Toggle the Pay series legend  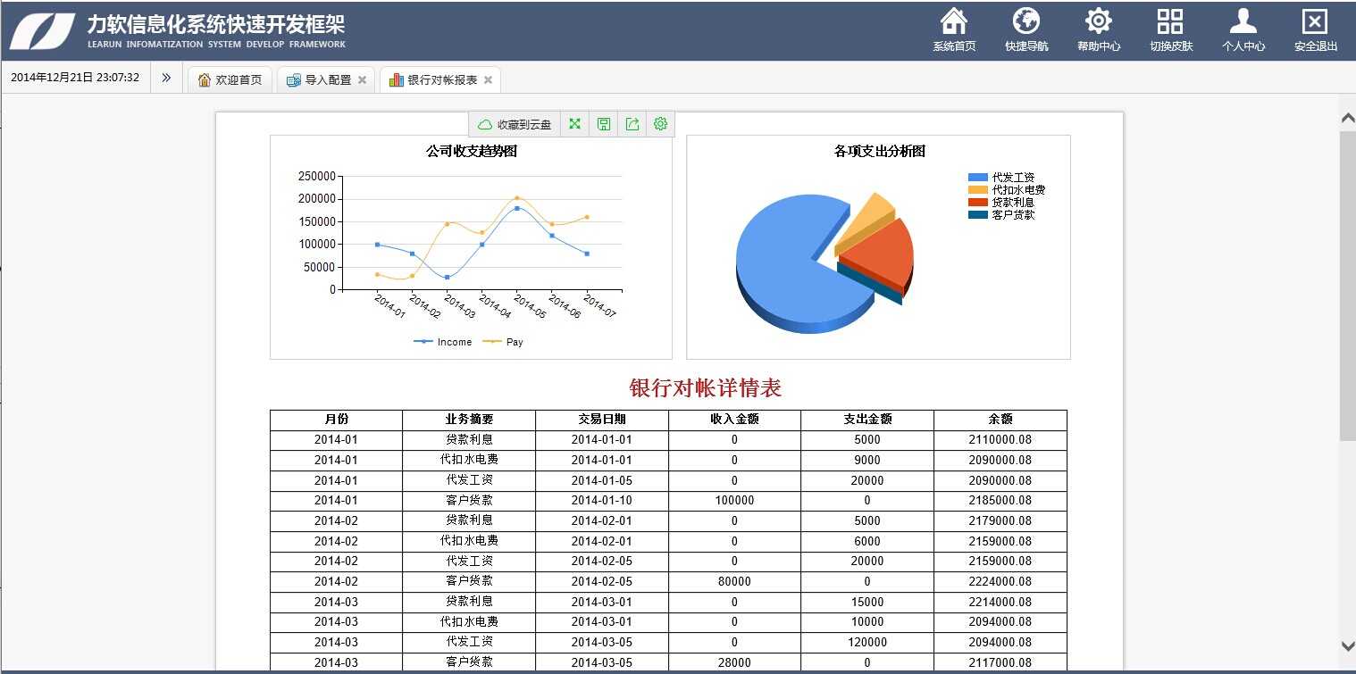503,342
